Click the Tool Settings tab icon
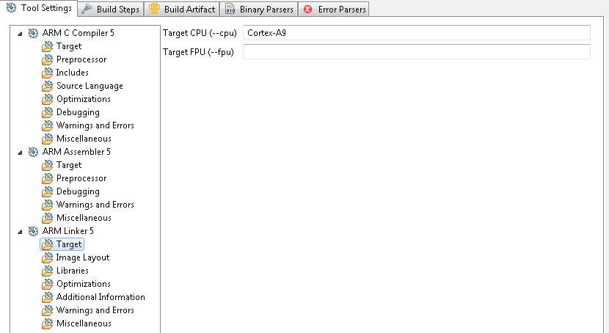 coord(11,8)
